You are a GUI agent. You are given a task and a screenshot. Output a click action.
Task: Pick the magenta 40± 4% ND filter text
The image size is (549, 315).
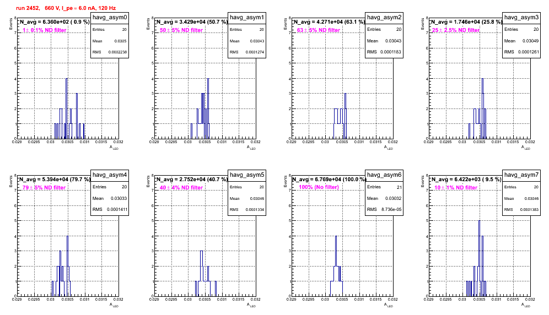pos(181,188)
